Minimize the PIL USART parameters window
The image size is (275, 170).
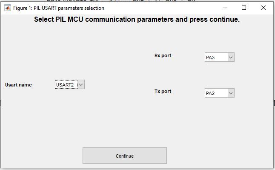pos(225,8)
